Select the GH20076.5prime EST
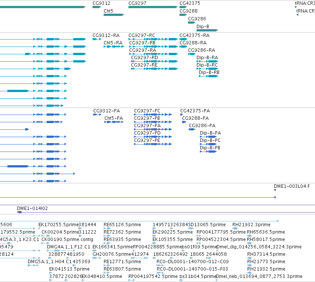The image size is (315, 282). click(97, 258)
